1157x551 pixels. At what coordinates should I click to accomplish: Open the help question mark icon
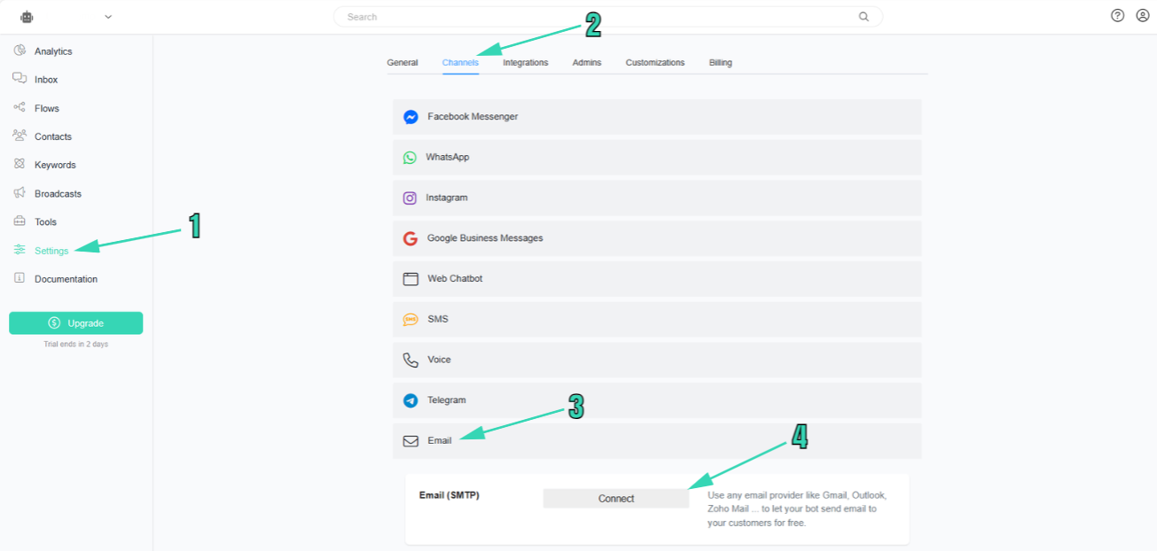(x=1117, y=16)
